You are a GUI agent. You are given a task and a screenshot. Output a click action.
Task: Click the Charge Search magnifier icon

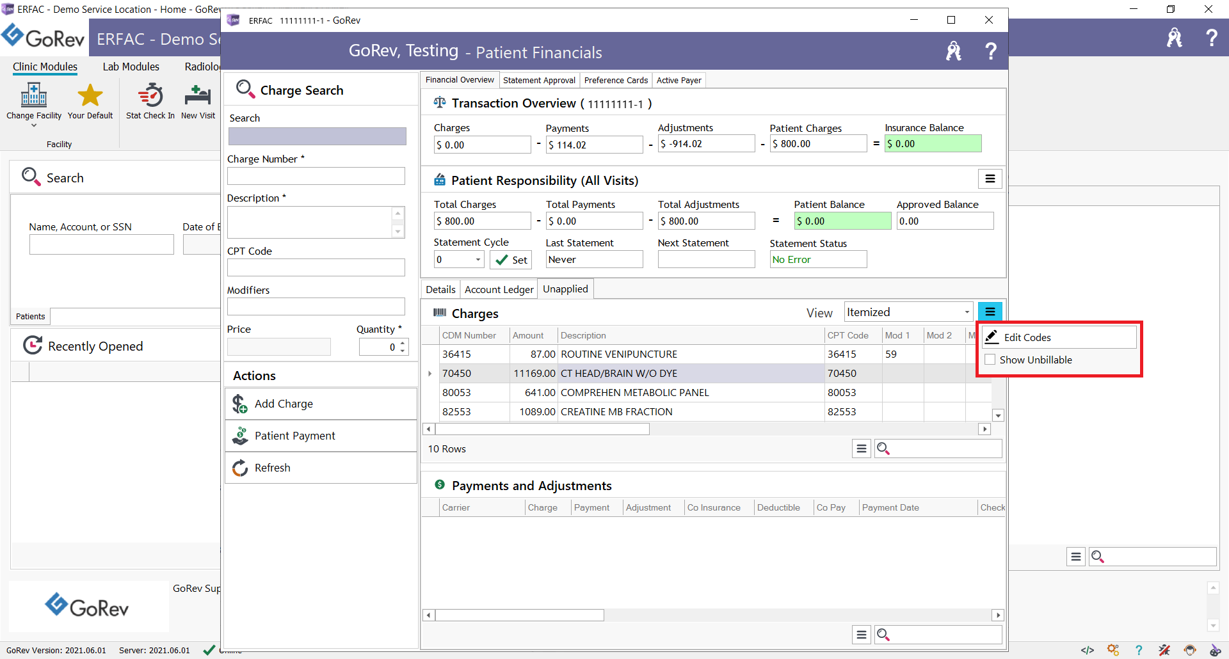[x=245, y=89]
